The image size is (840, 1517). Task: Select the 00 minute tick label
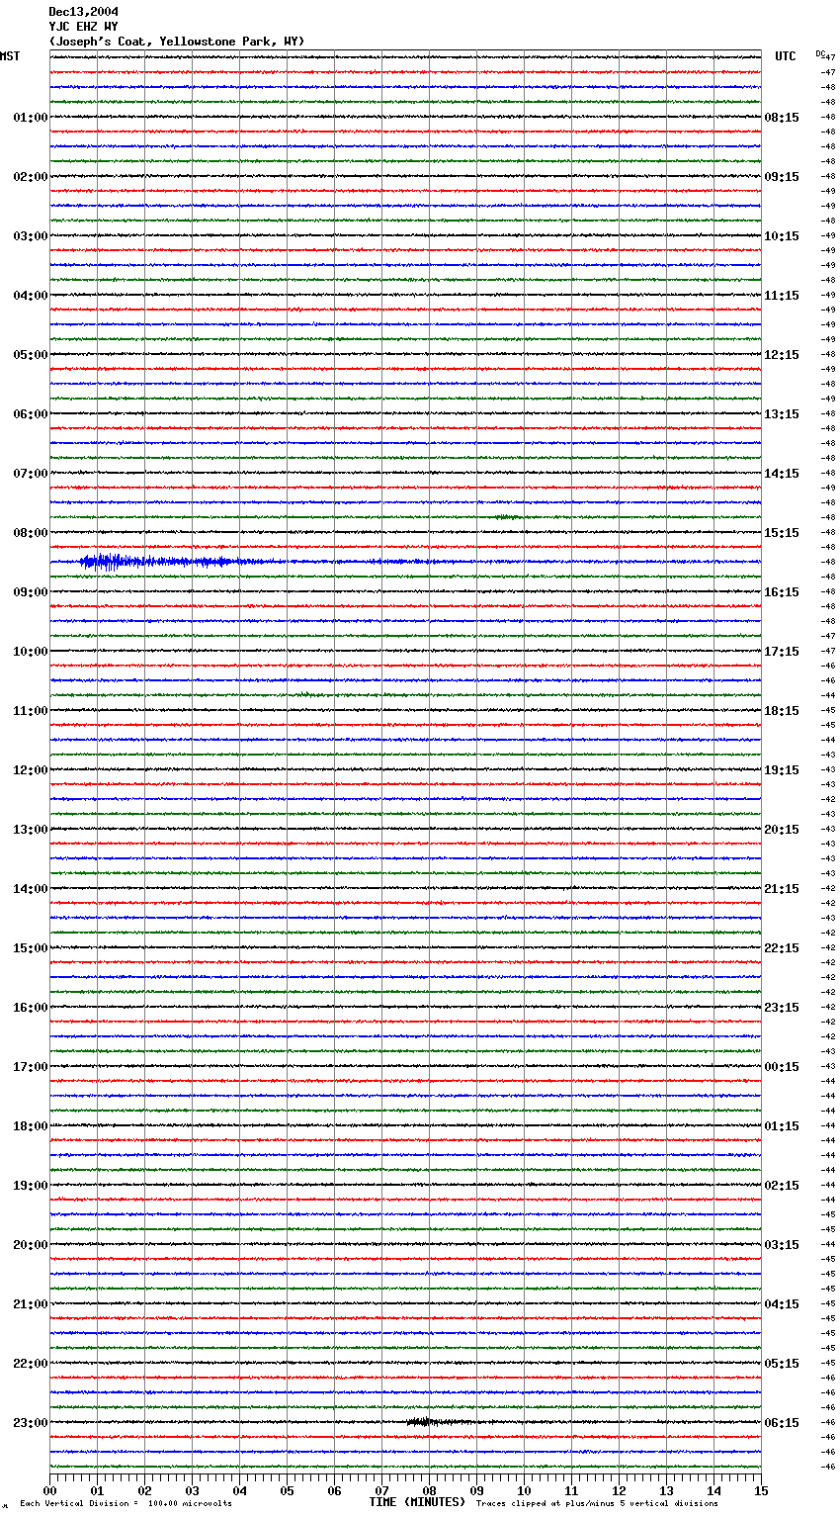tap(49, 1490)
